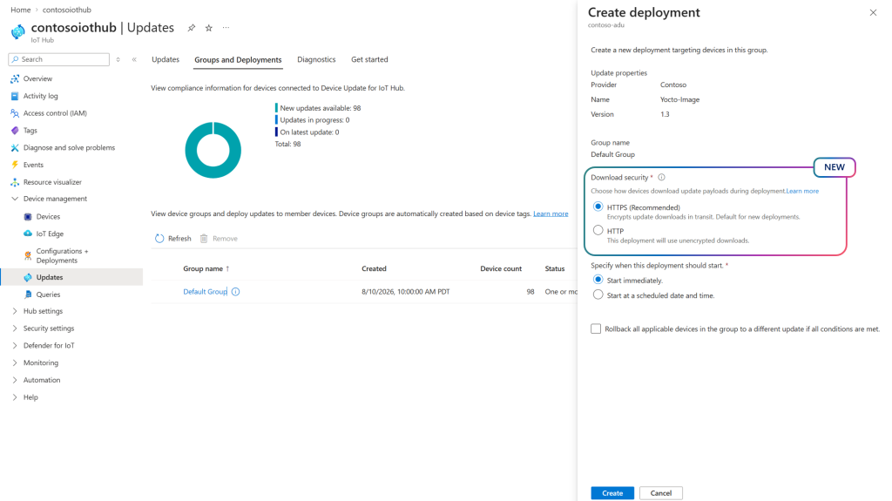
Task: Click info icon beside Download security
Action: tap(662, 177)
